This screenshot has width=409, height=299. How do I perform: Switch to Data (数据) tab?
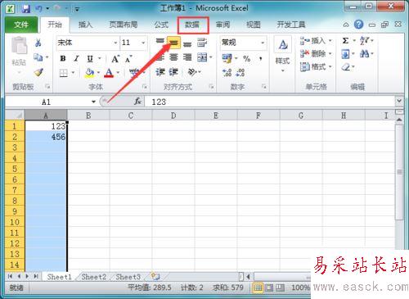(x=192, y=25)
